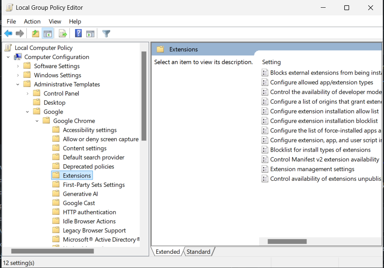Open the Action menu
The width and height of the screenshot is (384, 268).
coord(32,21)
